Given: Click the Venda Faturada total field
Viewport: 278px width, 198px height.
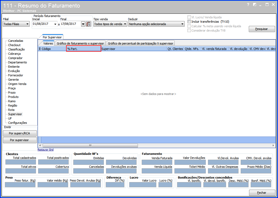Looking at the screenshot, I should [157, 162].
